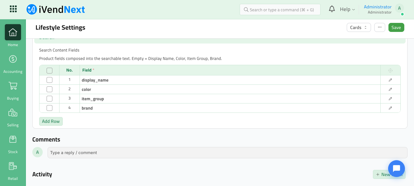Focus the search or command bar
The image size is (414, 186).
(x=280, y=10)
